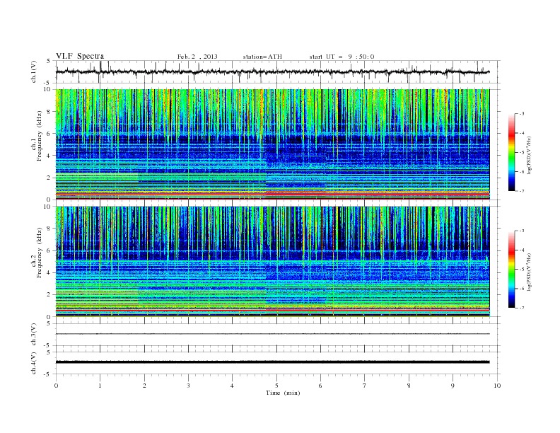Image resolution: width=560 pixels, height=433 pixels.
Task: Click the ch.3 flat voltage trace
Action: pos(272,334)
